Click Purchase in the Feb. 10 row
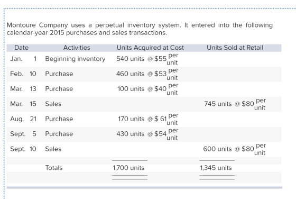Screen dimensions: 296x199 [x=59, y=74]
